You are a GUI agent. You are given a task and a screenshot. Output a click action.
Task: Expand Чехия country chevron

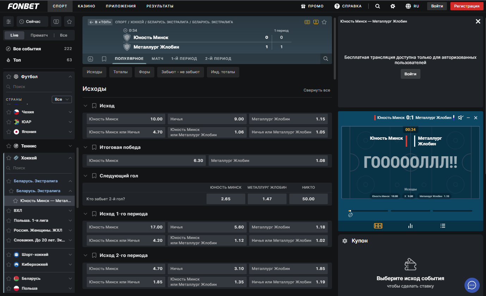pos(70,112)
